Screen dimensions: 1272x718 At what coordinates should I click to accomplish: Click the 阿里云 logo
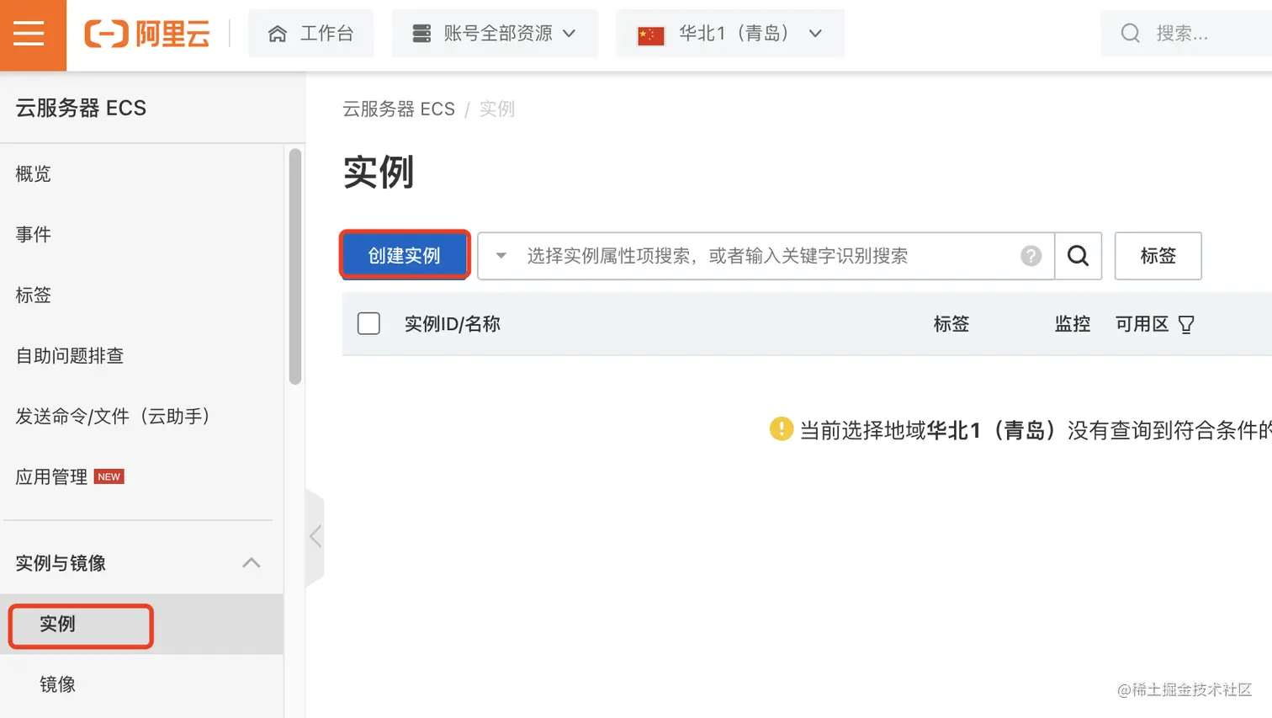tap(147, 34)
